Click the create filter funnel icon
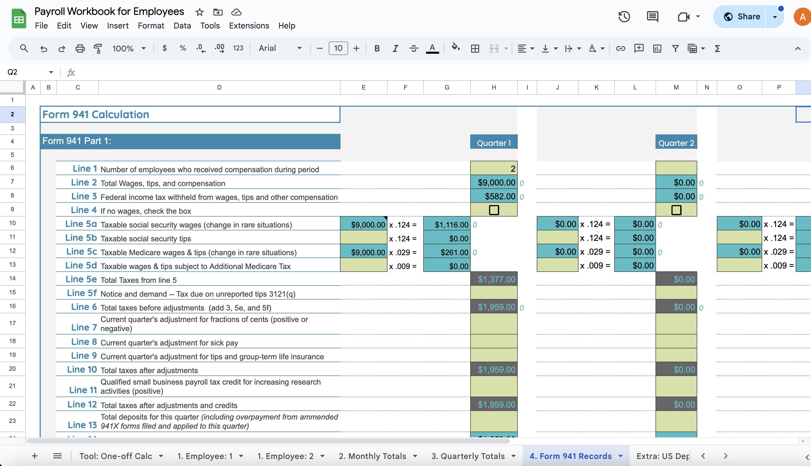 pos(675,48)
